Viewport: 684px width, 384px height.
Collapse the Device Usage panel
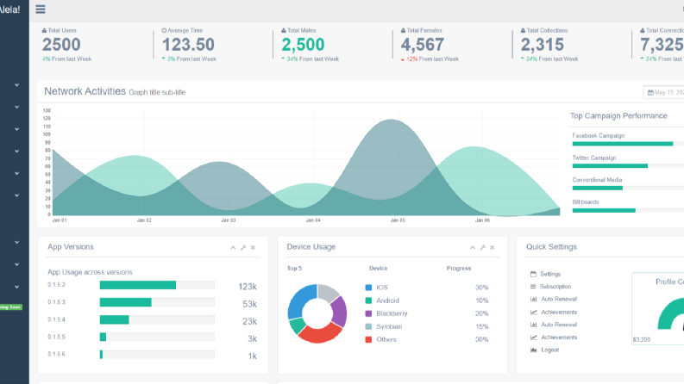(473, 247)
